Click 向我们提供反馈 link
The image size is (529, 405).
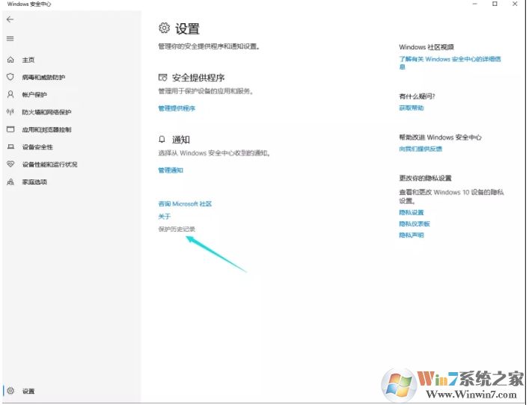point(421,149)
